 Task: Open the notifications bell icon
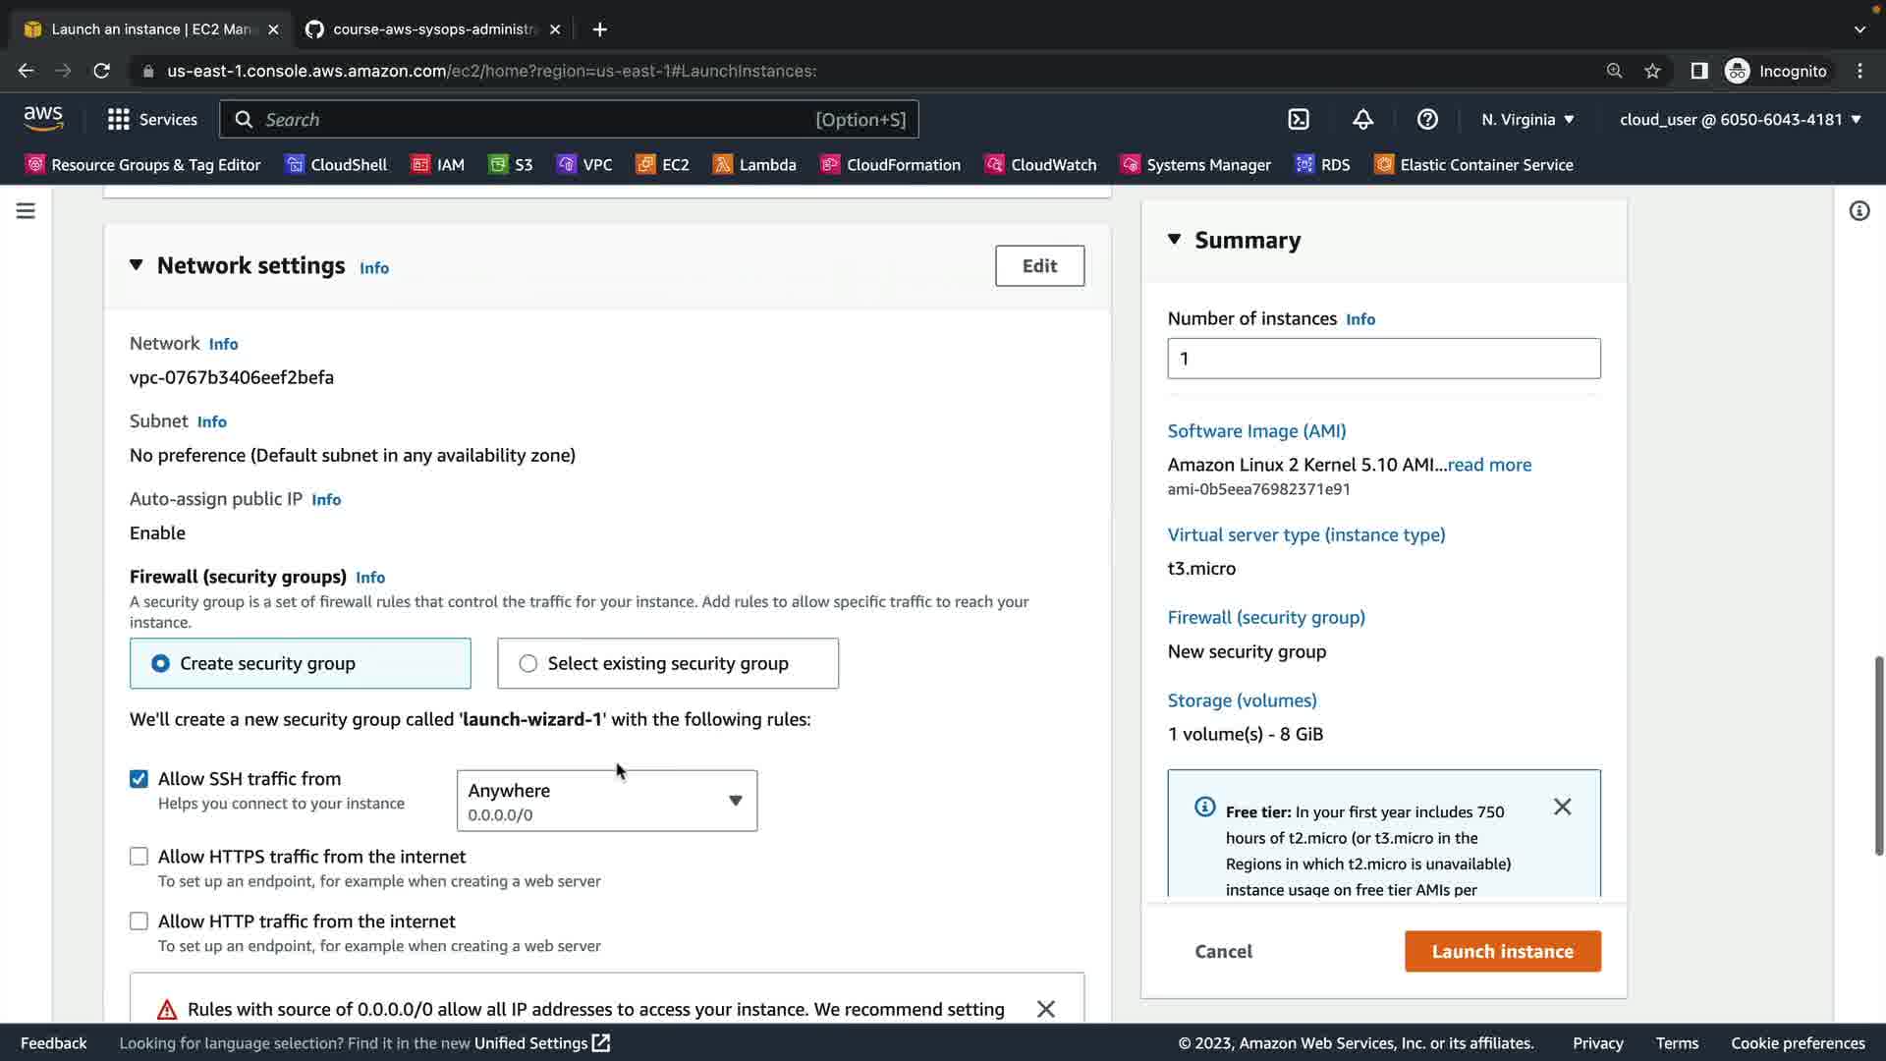(x=1362, y=119)
